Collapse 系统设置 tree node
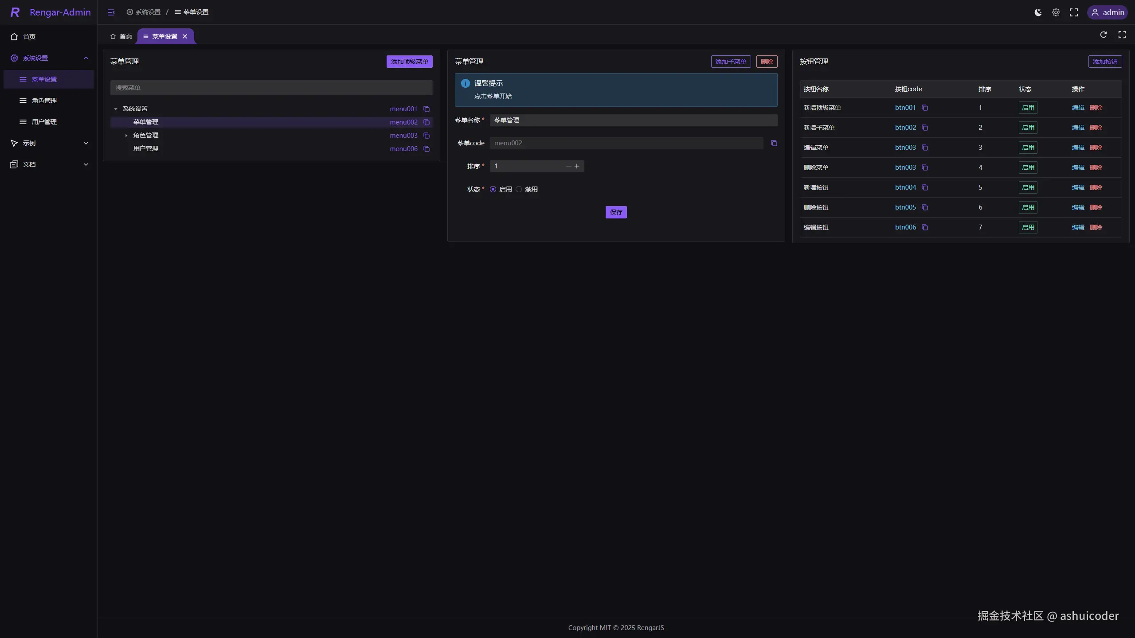The image size is (1135, 638). 116,109
